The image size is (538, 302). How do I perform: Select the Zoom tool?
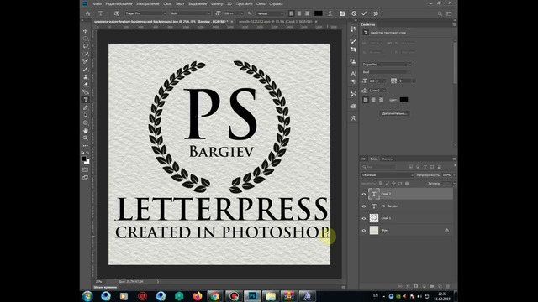pos(86,138)
